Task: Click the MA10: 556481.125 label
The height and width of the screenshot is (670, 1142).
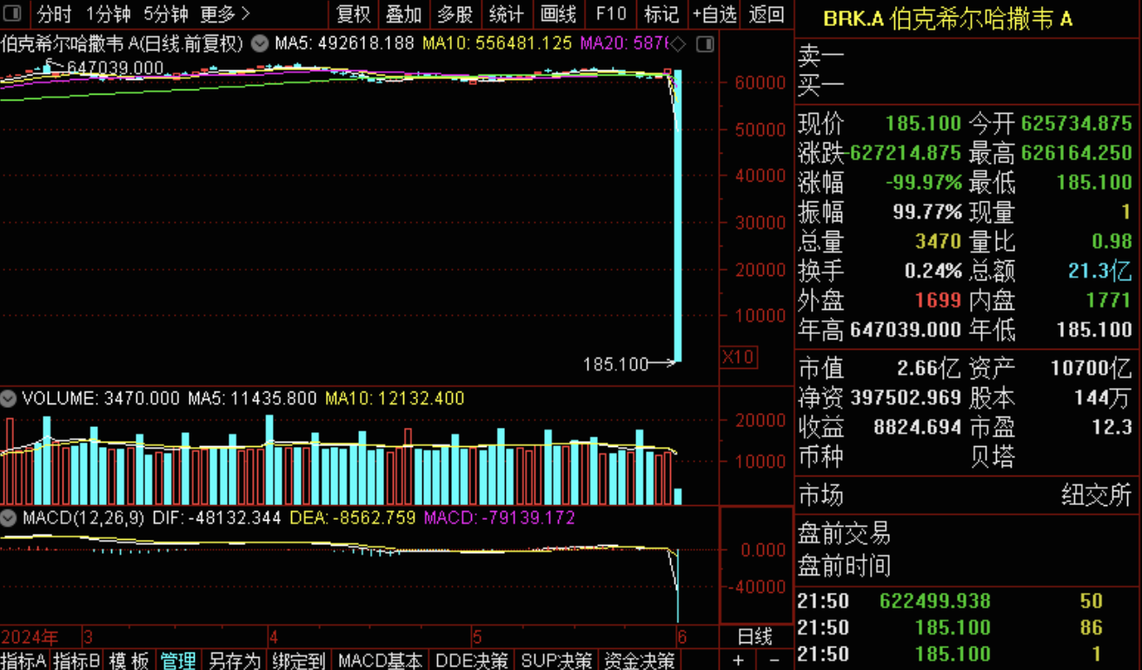Action: click(x=497, y=43)
